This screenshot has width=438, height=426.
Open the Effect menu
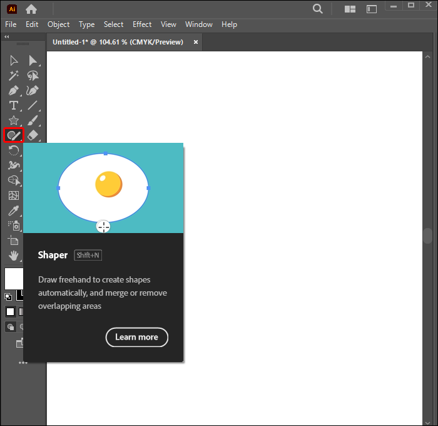tap(142, 24)
